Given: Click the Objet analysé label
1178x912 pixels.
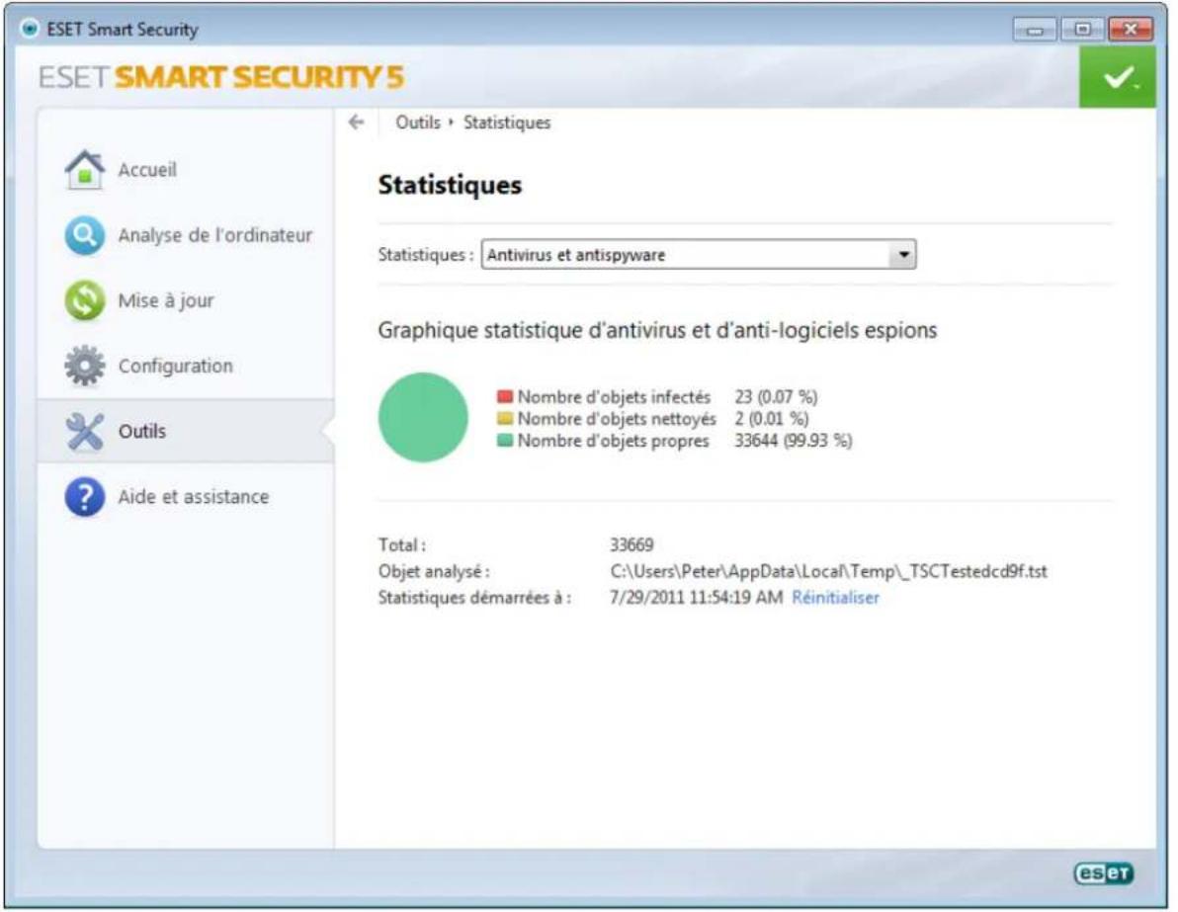Looking at the screenshot, I should click(434, 572).
